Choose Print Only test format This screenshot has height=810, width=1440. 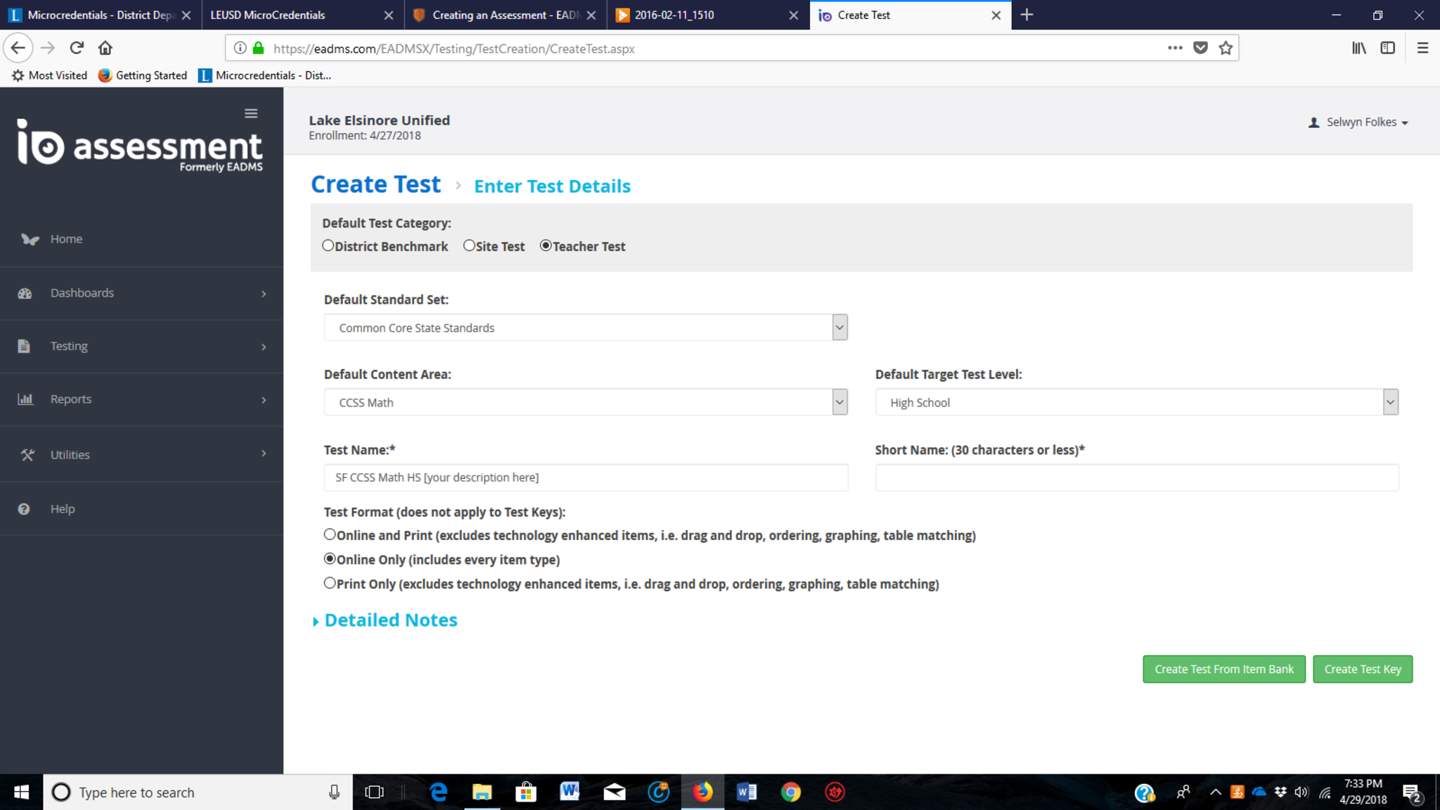(x=330, y=583)
